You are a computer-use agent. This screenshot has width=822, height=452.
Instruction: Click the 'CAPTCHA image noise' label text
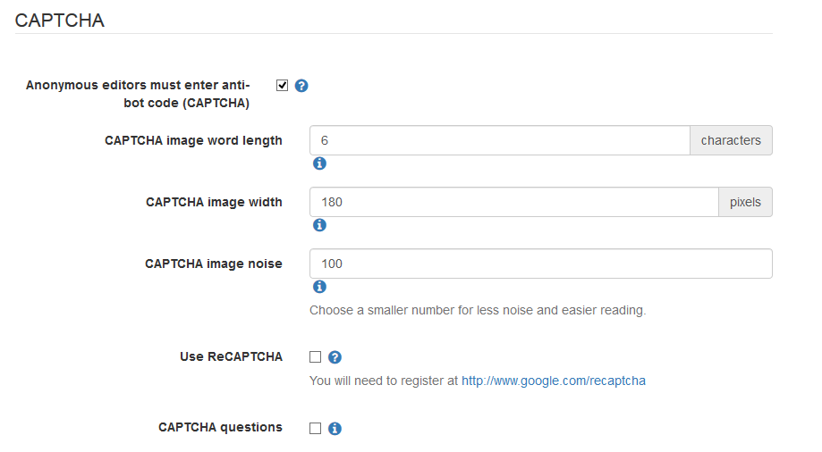click(213, 264)
